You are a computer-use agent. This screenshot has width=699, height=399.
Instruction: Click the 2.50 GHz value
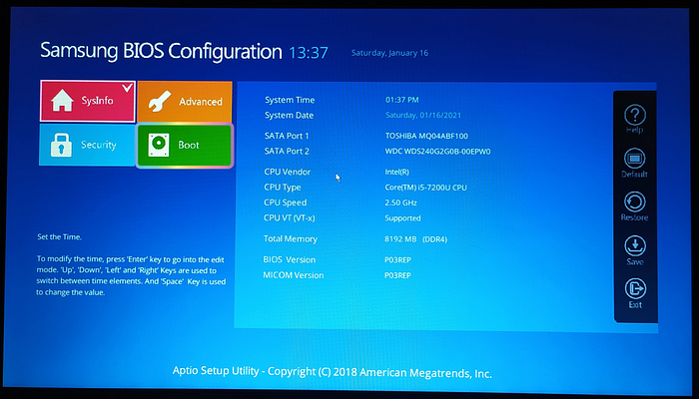tap(400, 202)
